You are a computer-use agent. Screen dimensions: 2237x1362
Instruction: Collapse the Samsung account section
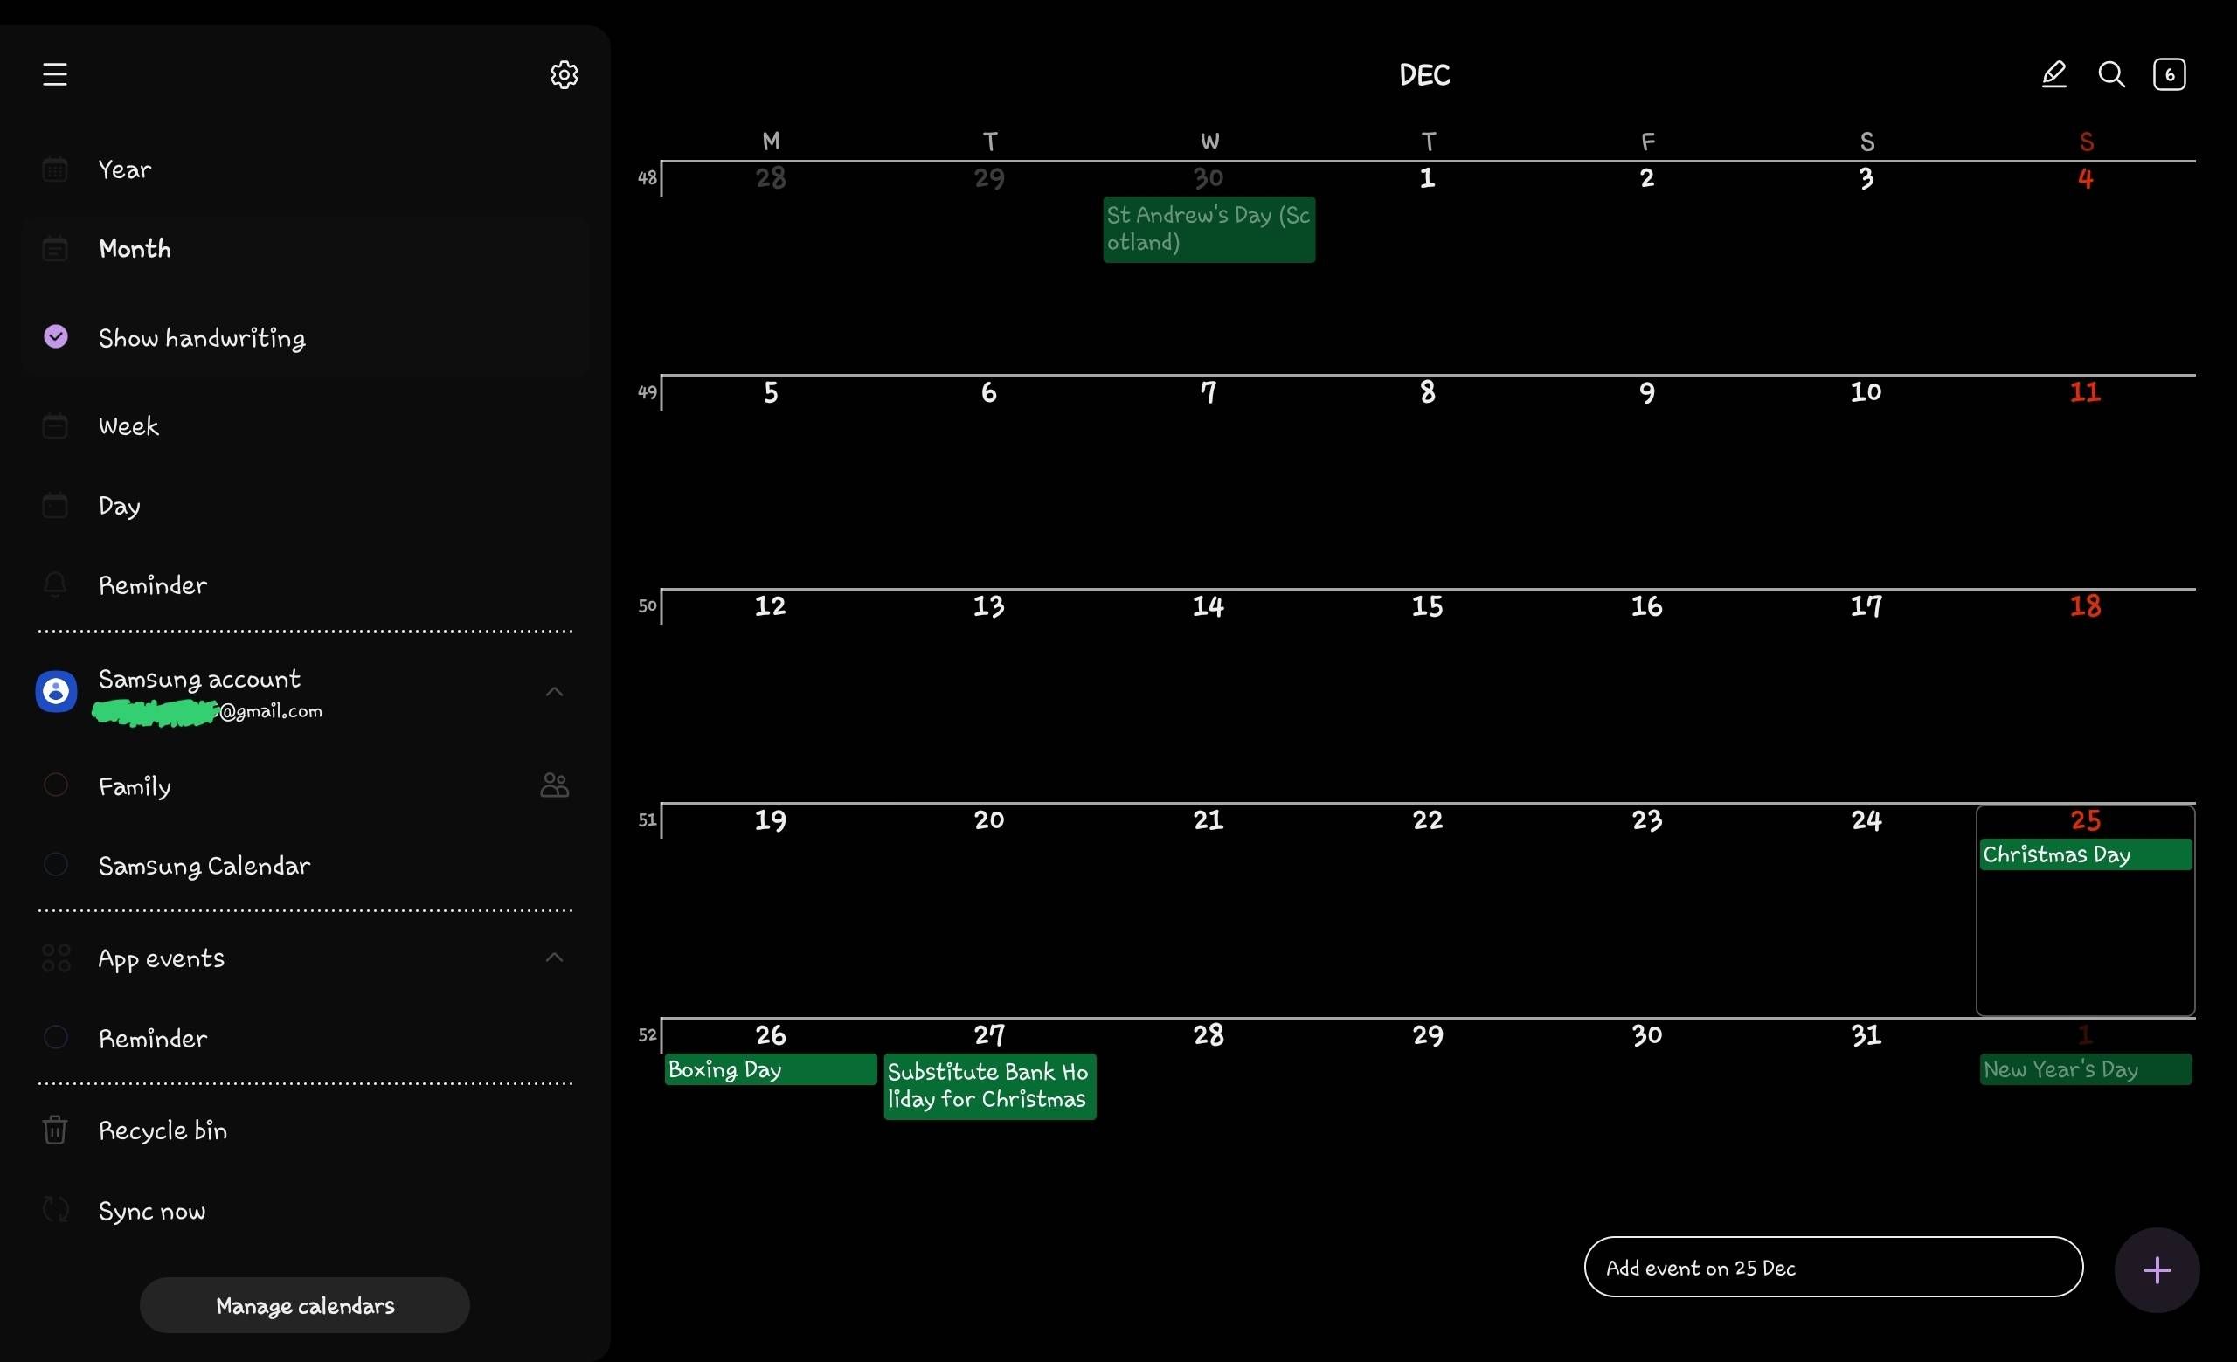click(554, 692)
